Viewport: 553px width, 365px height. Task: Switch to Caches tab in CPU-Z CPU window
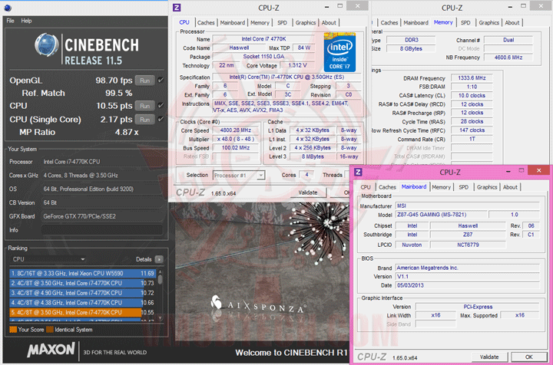click(x=206, y=22)
